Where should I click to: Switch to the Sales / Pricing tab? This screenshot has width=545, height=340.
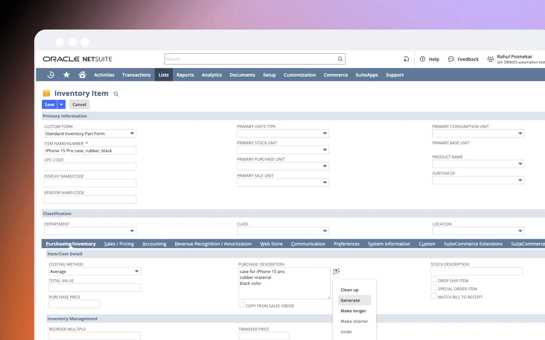click(119, 244)
